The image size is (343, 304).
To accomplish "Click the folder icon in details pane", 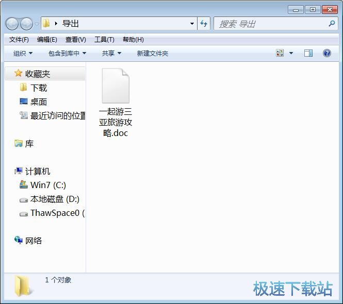I will (x=23, y=286).
